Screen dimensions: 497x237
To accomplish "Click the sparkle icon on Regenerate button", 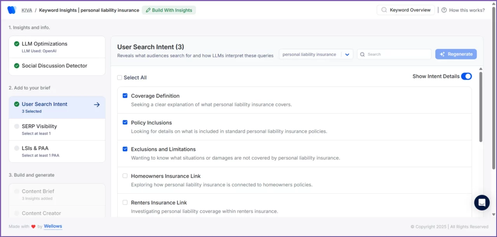I will (x=443, y=54).
